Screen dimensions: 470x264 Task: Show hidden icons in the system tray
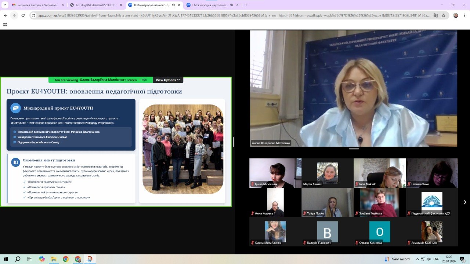tap(417, 259)
